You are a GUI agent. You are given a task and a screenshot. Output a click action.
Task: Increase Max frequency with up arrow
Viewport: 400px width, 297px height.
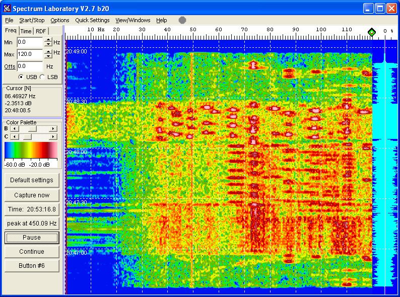click(48, 52)
